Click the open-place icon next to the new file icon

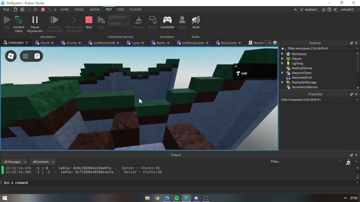click(22, 10)
